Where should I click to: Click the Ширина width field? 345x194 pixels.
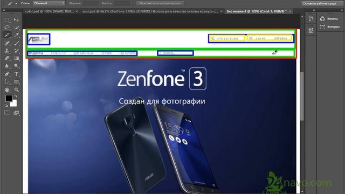[91, 3]
